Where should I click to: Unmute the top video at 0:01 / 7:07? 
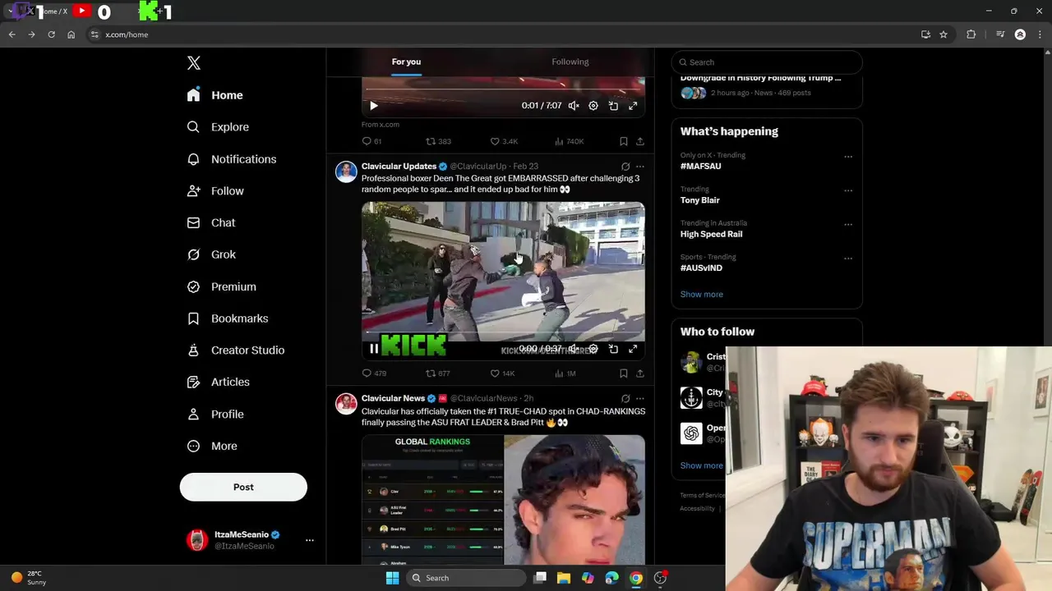click(574, 106)
